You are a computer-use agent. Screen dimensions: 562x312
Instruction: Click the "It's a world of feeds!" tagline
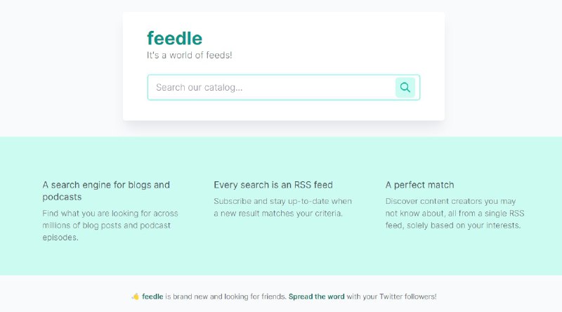pos(189,56)
